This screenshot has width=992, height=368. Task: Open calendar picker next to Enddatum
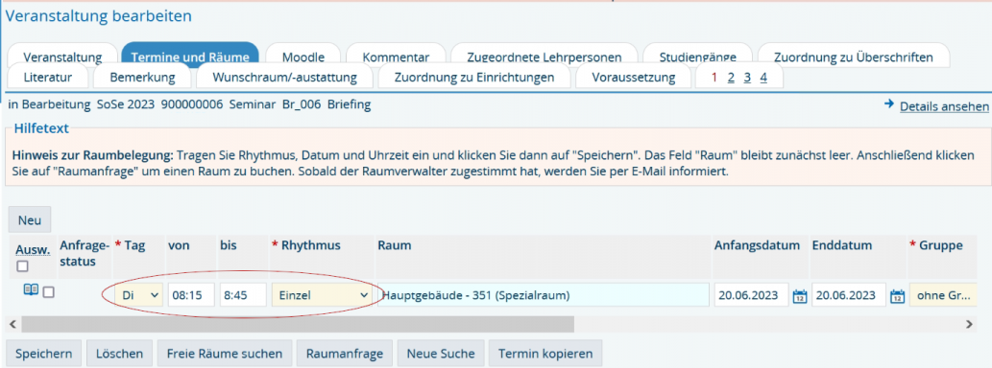pyautogui.click(x=897, y=295)
